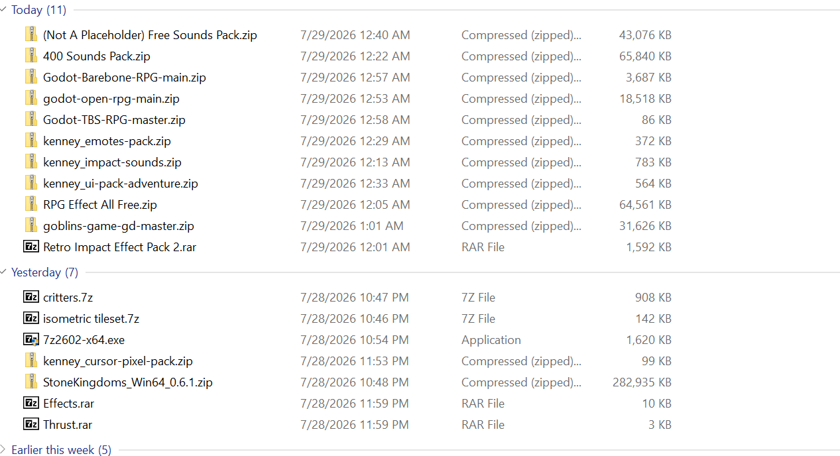Select (Not A Placeholder) Free Sounds Pack.zip
Viewport: 840px width, 456px height.
coord(150,35)
